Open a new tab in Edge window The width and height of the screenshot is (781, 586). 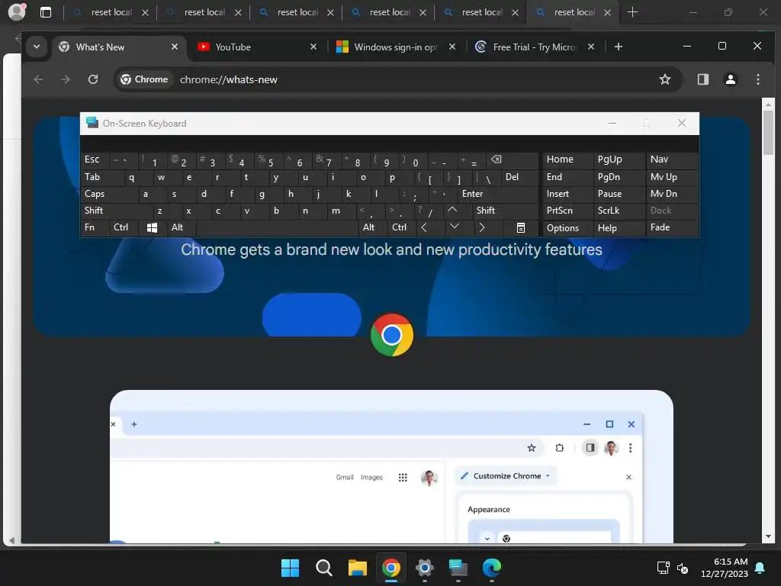point(632,12)
